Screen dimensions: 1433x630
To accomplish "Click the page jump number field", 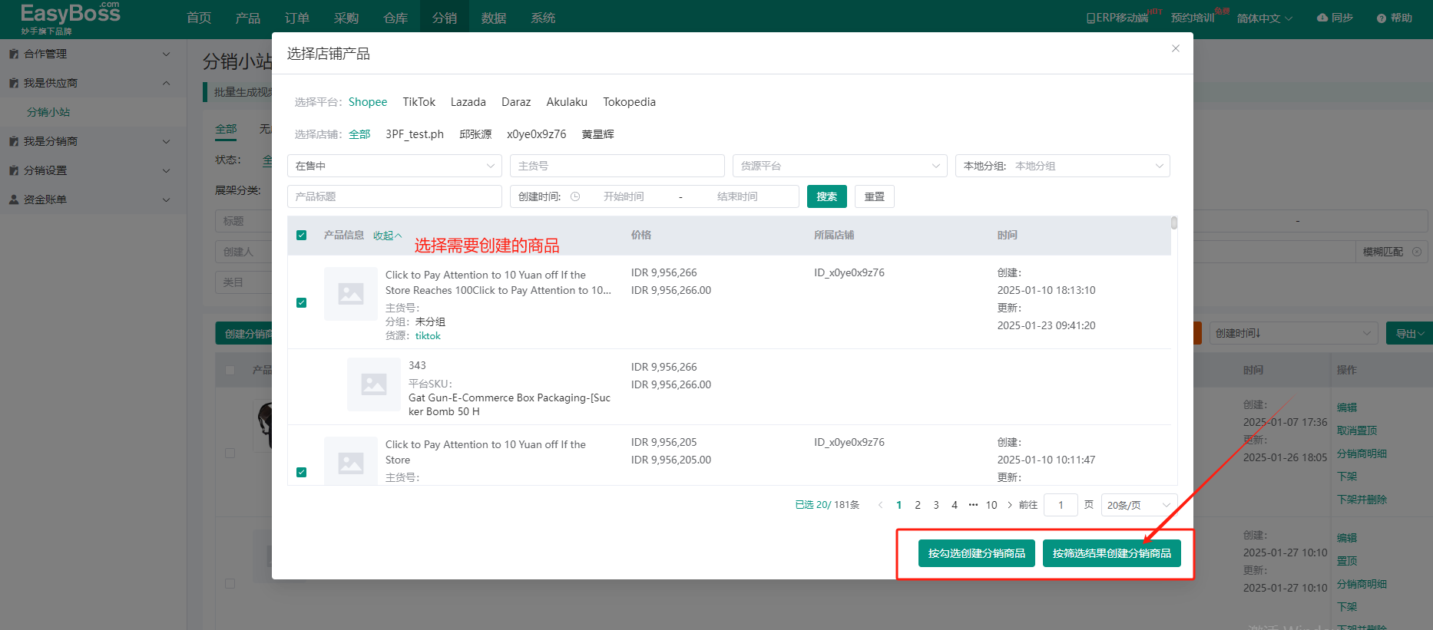I will coord(1061,505).
